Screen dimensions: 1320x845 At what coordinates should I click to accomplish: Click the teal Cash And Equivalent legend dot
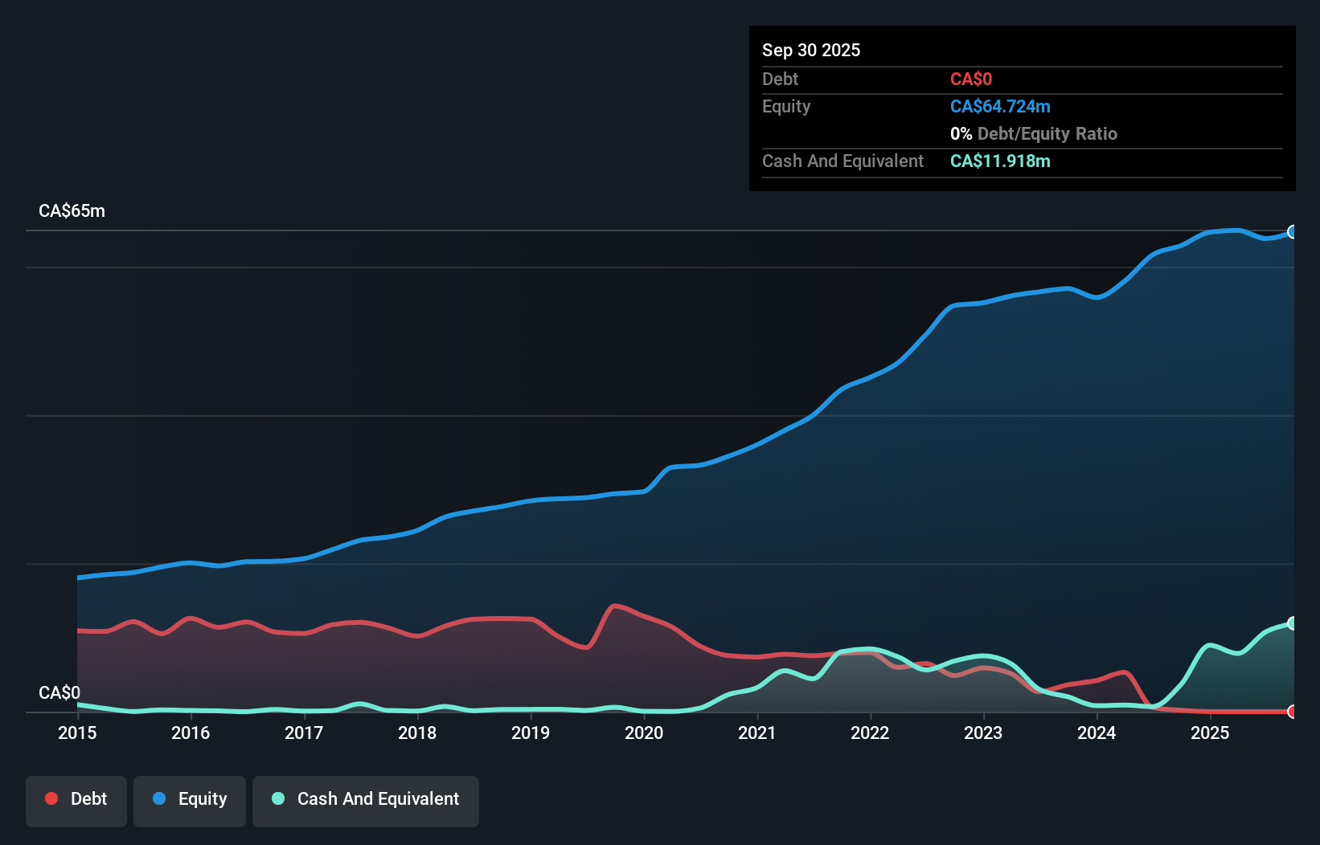click(277, 798)
